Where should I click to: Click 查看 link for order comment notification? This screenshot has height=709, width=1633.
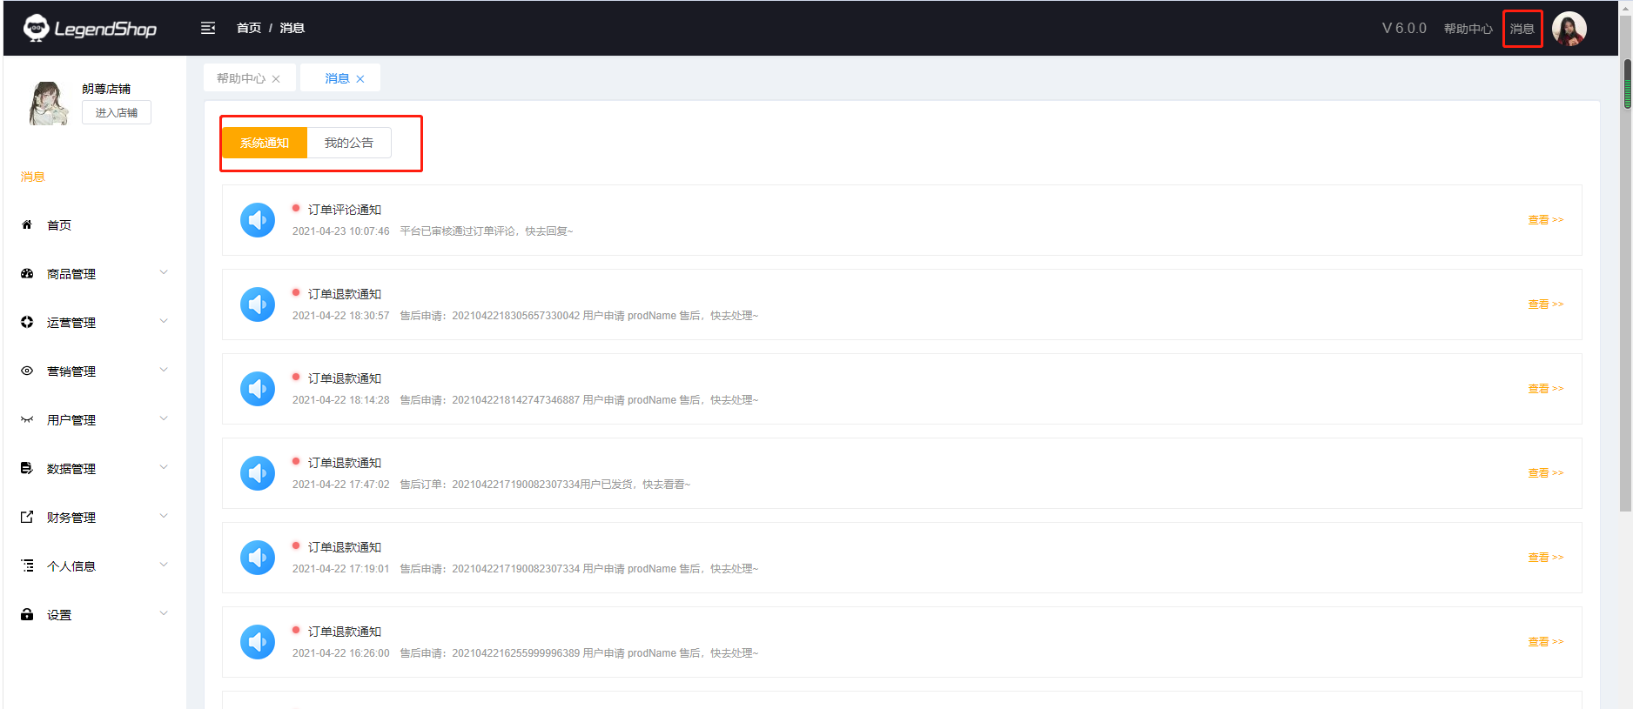tap(1545, 220)
